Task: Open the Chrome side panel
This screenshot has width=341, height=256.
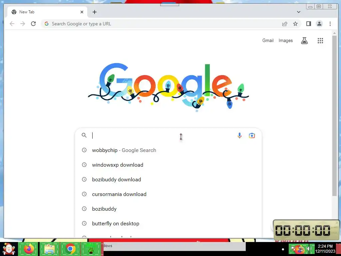Action: pos(309,24)
